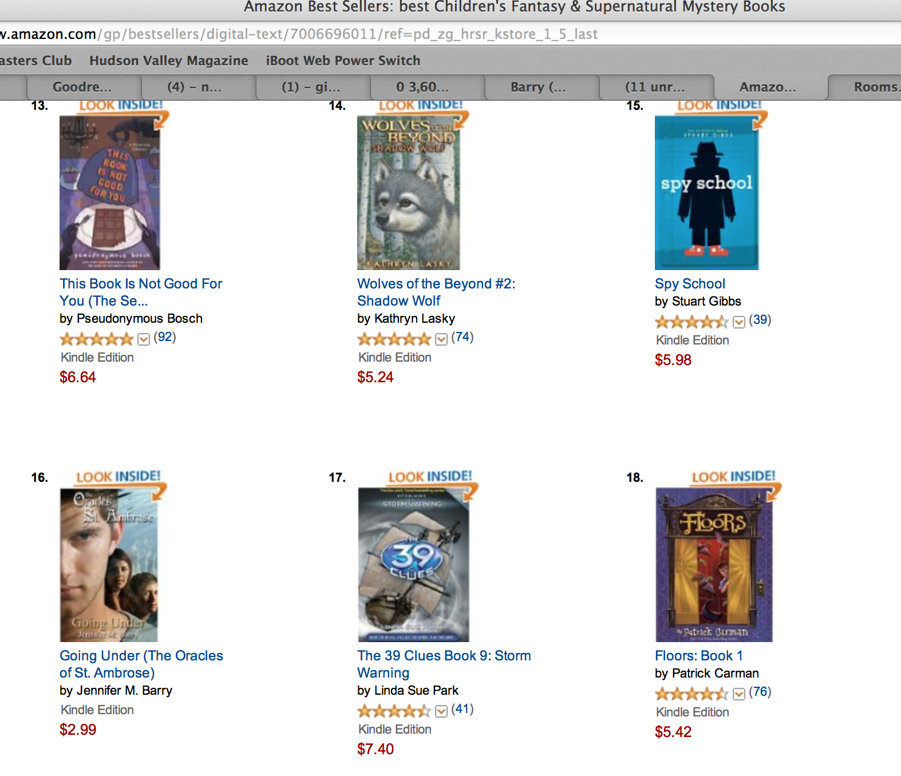Expand rating dropdown beside 76 reviews

click(739, 694)
